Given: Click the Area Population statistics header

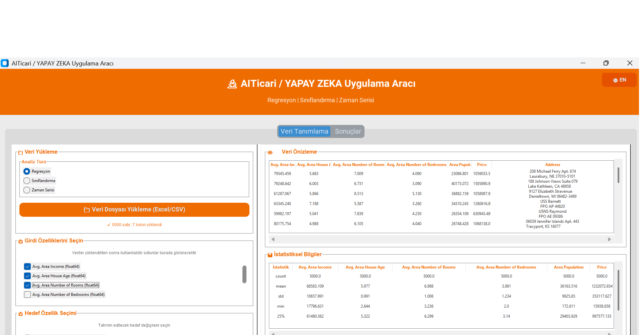Looking at the screenshot, I should point(568,267).
